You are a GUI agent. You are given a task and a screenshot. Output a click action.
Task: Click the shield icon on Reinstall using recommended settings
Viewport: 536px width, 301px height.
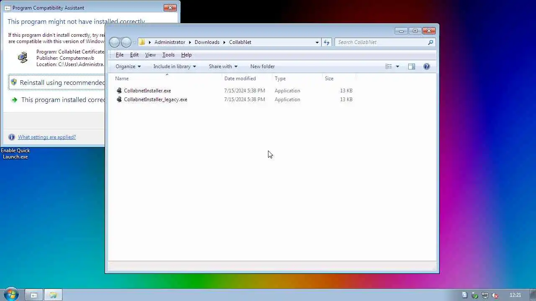[x=14, y=82]
